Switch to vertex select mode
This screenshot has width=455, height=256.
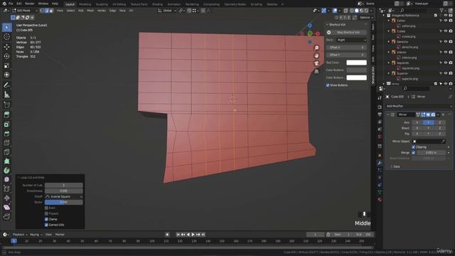click(x=42, y=11)
